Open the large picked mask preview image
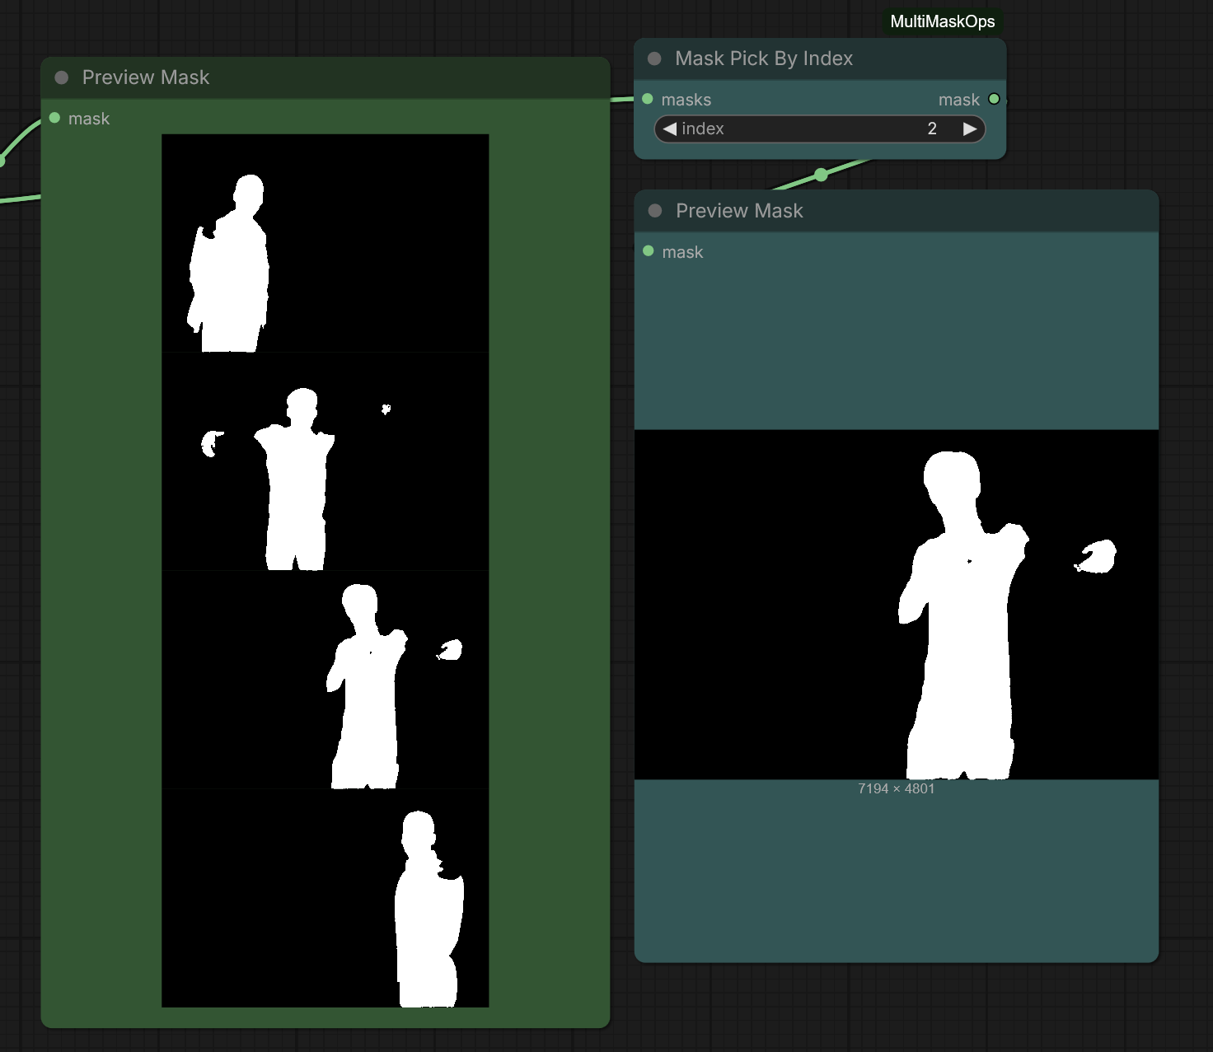Image resolution: width=1213 pixels, height=1052 pixels. pyautogui.click(x=897, y=605)
